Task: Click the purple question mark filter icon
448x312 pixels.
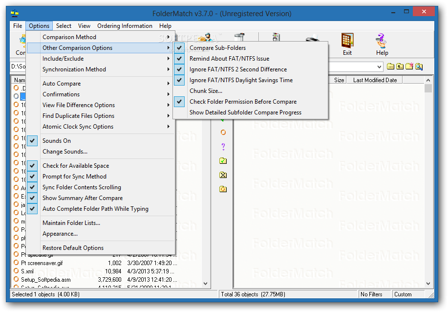Action: (223, 146)
